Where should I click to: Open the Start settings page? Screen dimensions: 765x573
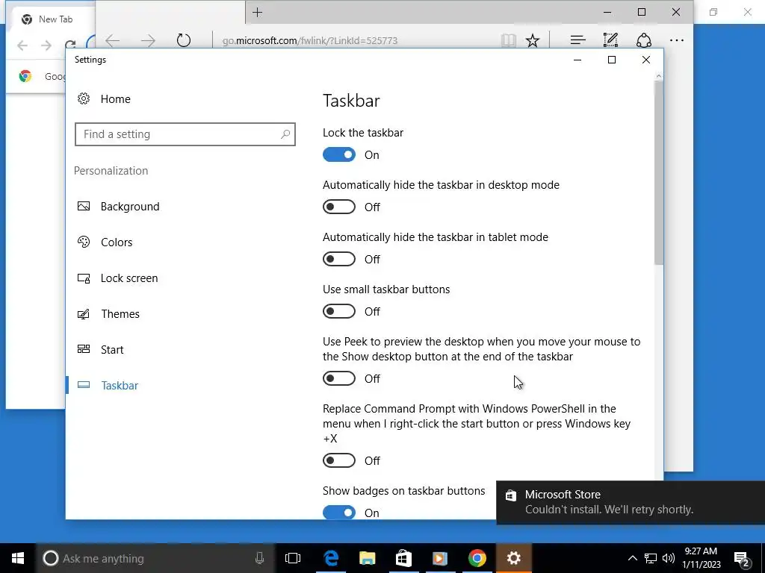112,350
